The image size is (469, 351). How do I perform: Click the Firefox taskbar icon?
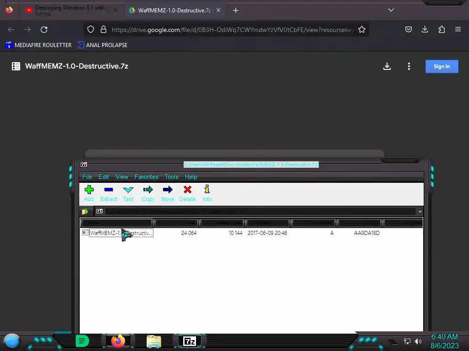click(x=118, y=341)
